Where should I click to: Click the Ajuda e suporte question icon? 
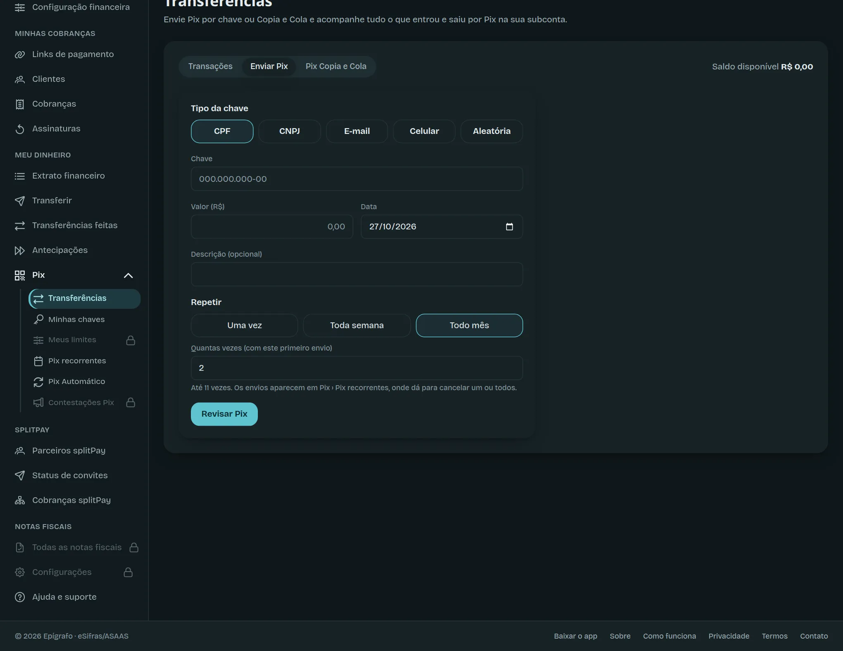20,597
